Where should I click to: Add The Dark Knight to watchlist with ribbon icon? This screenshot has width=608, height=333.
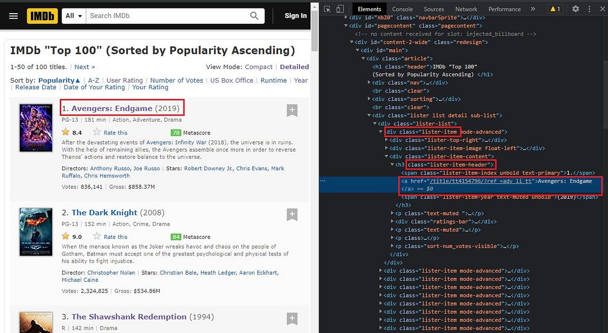tap(292, 214)
